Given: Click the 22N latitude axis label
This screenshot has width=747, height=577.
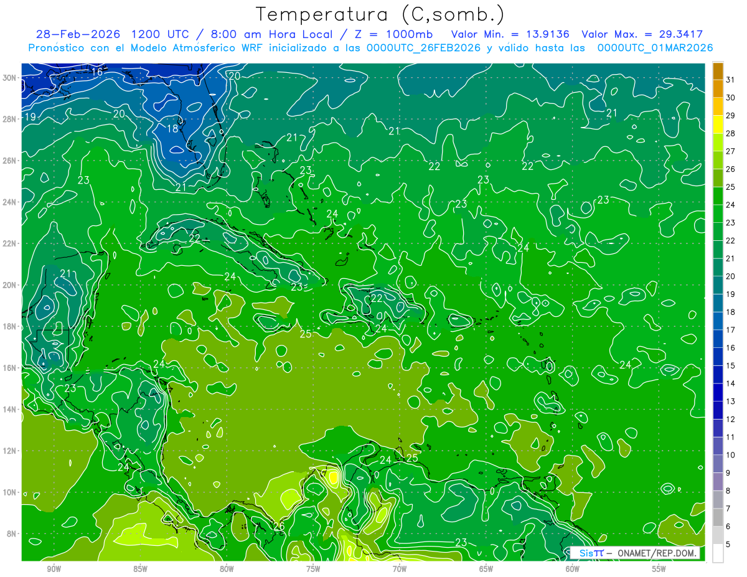Looking at the screenshot, I should 9,243.
